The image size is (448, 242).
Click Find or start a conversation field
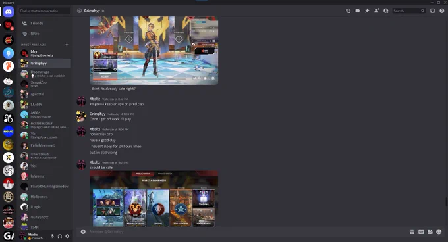[x=45, y=11]
